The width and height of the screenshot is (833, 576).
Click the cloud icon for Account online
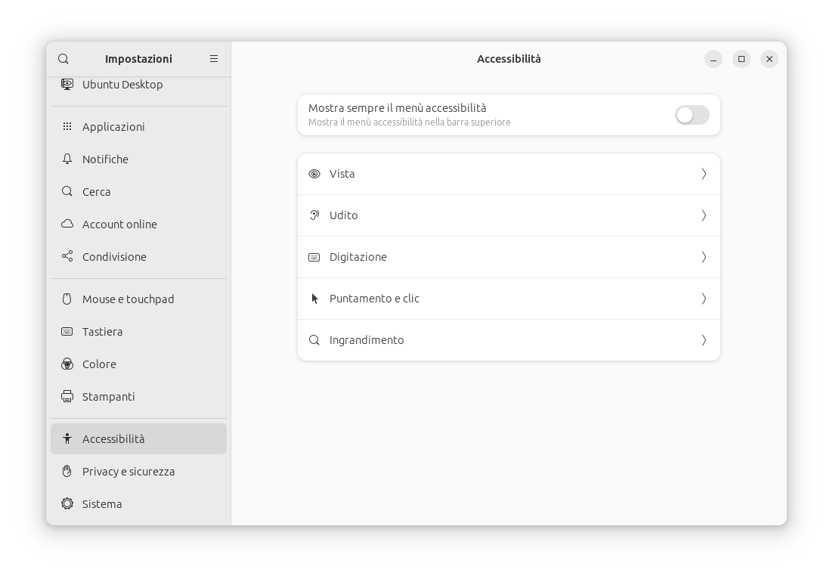pos(67,225)
